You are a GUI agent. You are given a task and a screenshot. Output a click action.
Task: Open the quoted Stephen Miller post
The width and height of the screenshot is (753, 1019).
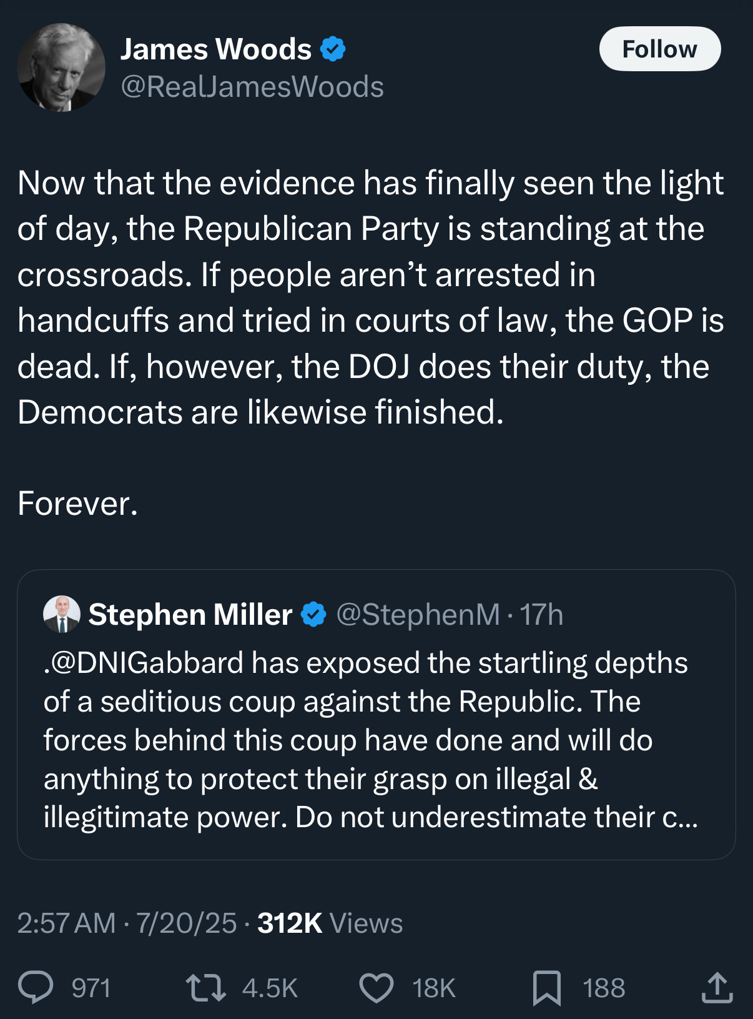(376, 715)
